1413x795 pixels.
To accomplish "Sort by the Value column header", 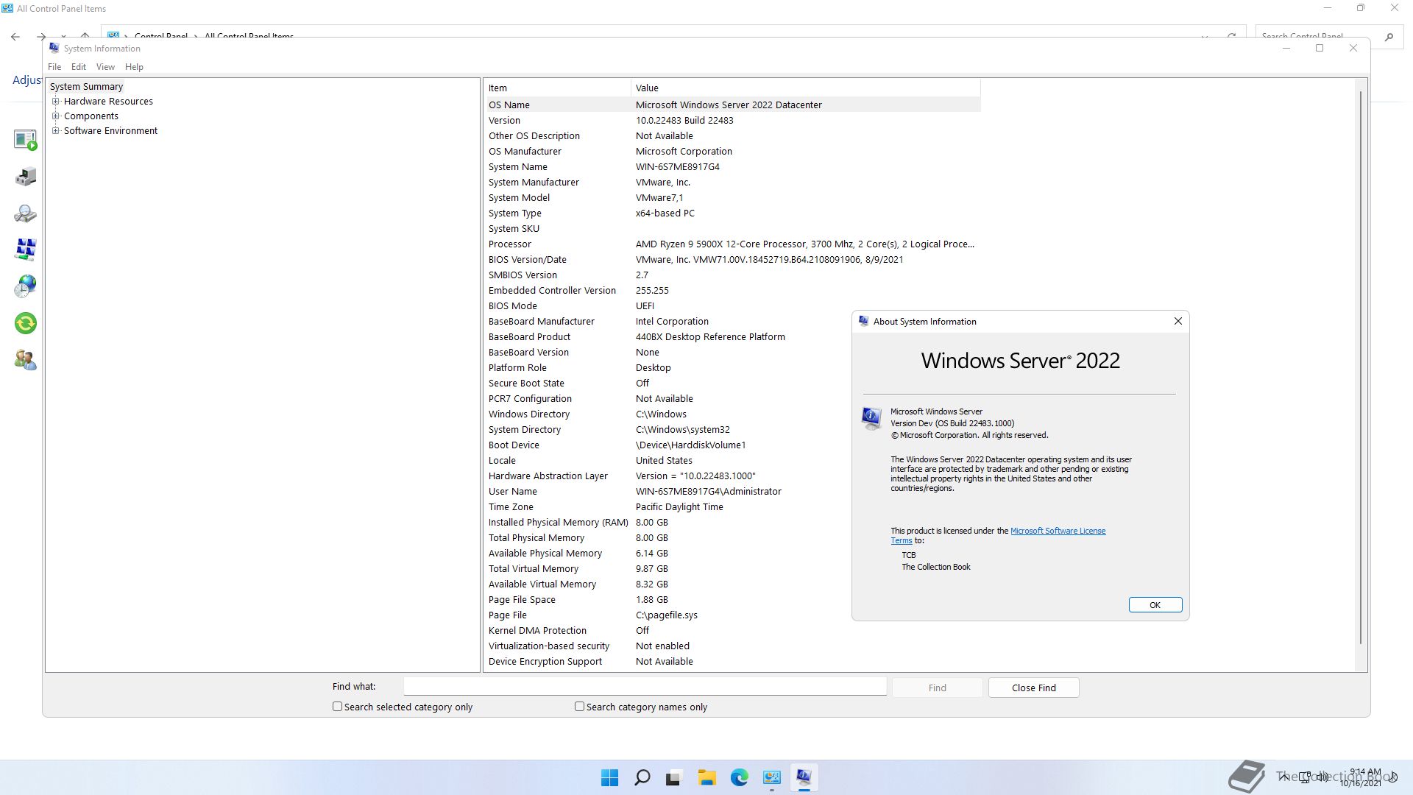I will click(x=806, y=88).
